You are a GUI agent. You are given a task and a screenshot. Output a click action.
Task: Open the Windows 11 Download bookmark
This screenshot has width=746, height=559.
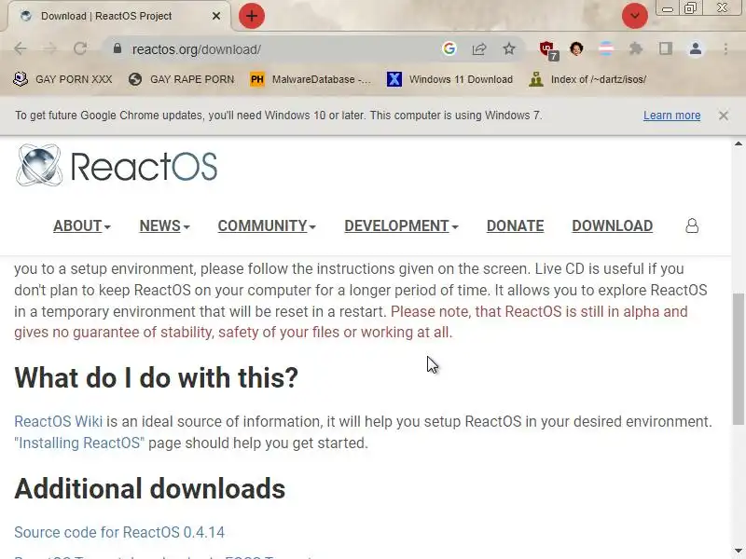pos(450,79)
